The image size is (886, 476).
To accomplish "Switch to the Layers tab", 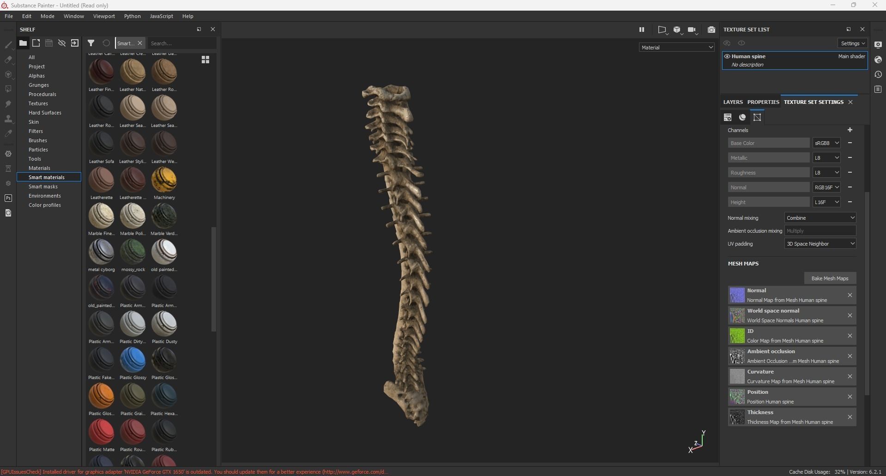I will point(732,102).
